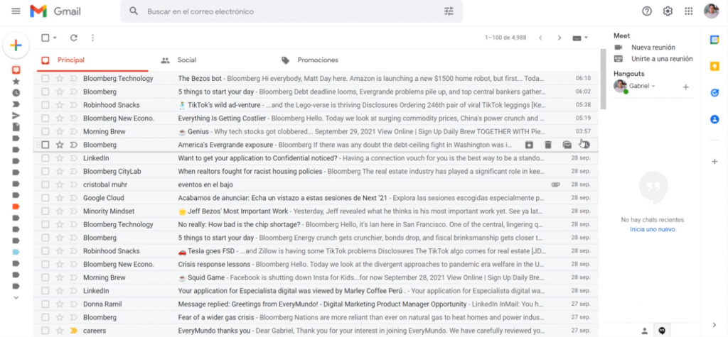
Task: Star The Bezos bot email
Action: click(x=60, y=78)
